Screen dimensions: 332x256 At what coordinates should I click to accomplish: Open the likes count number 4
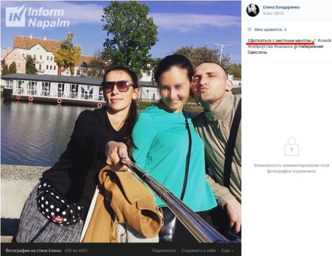coord(285,29)
